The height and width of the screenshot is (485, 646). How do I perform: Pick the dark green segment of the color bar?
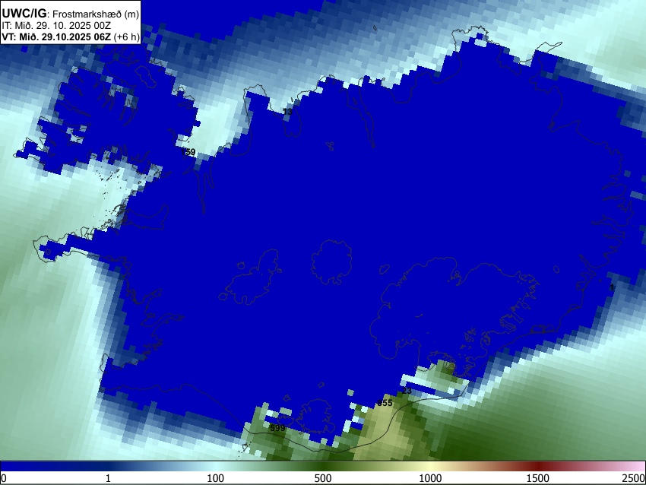pos(323,466)
